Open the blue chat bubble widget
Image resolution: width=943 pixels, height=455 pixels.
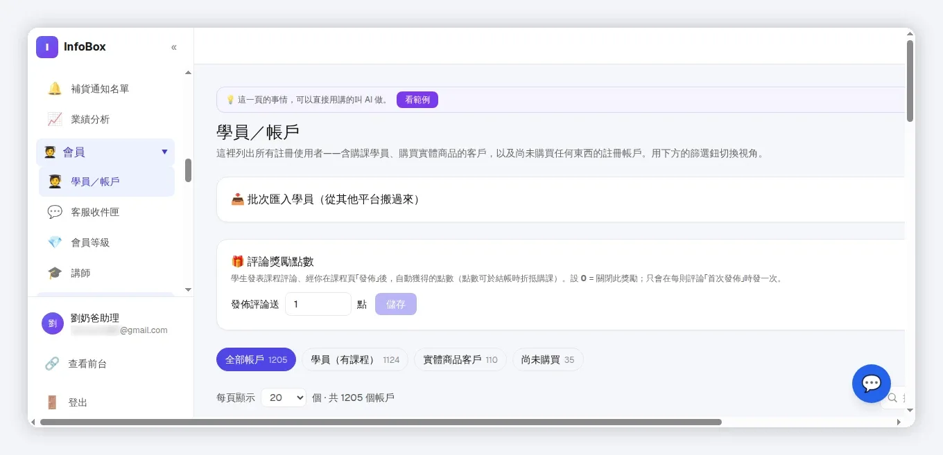[x=872, y=384]
